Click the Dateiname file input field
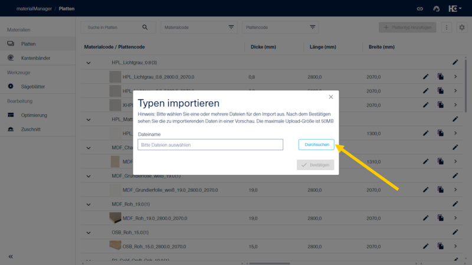 (x=210, y=144)
